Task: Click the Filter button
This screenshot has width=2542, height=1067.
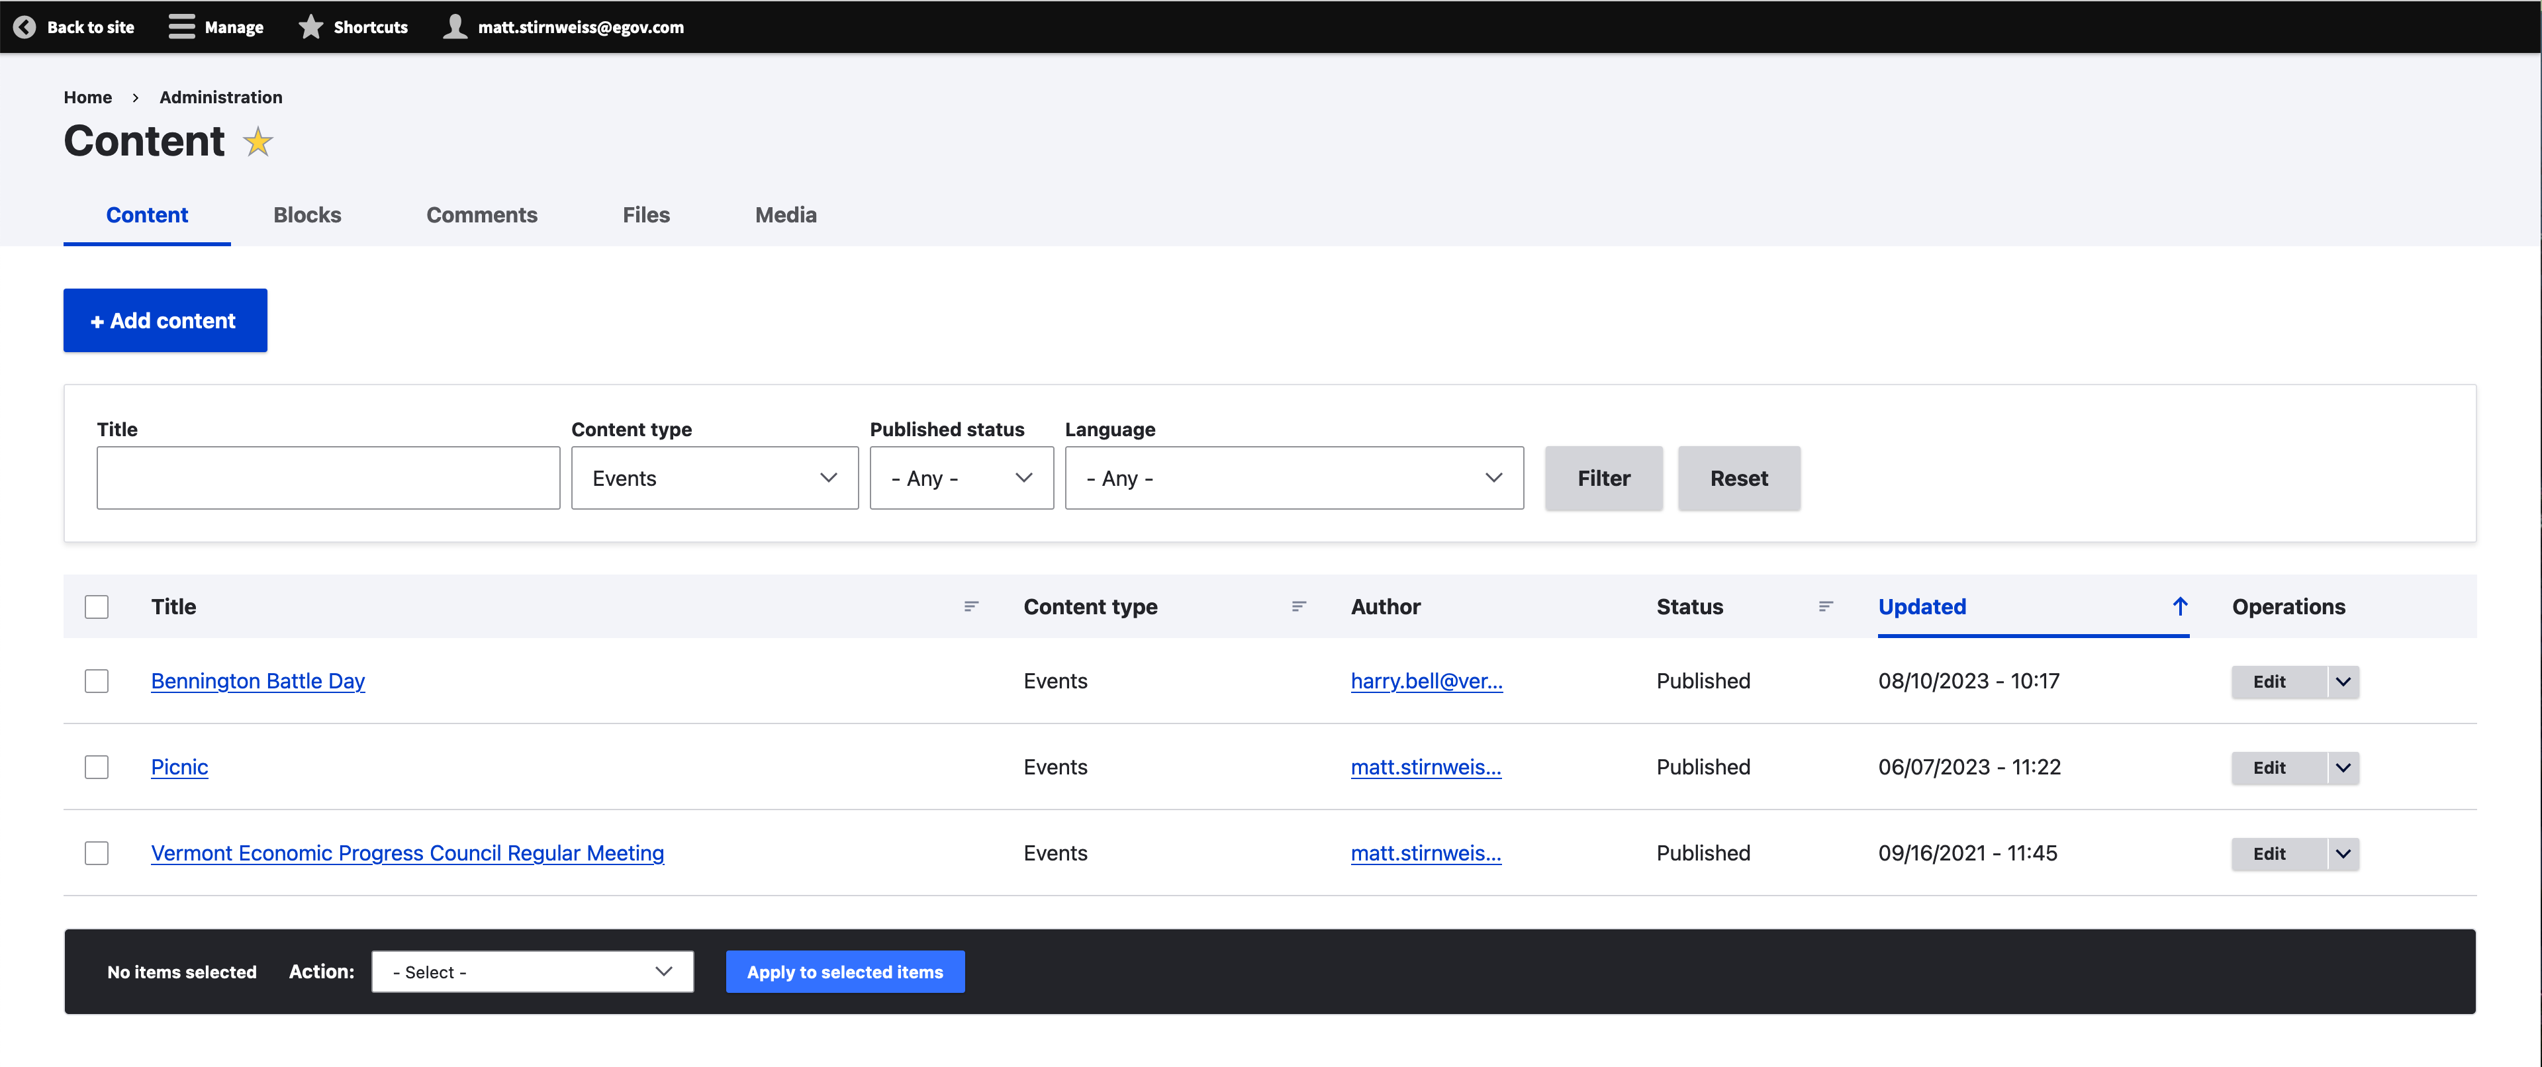Action: pos(1603,478)
